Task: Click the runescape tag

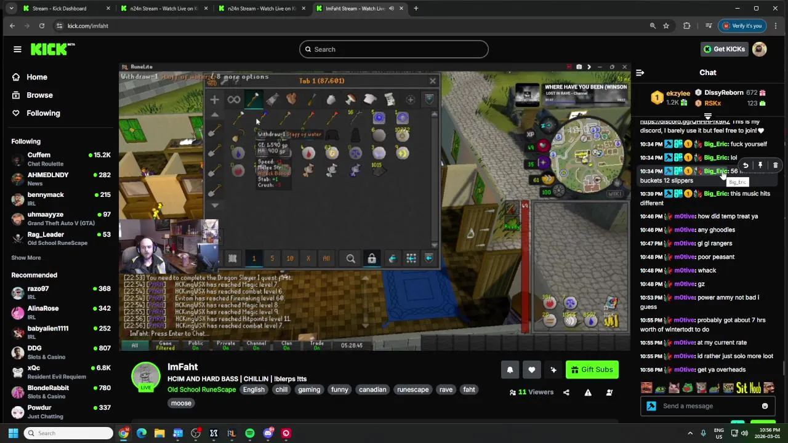Action: point(412,389)
